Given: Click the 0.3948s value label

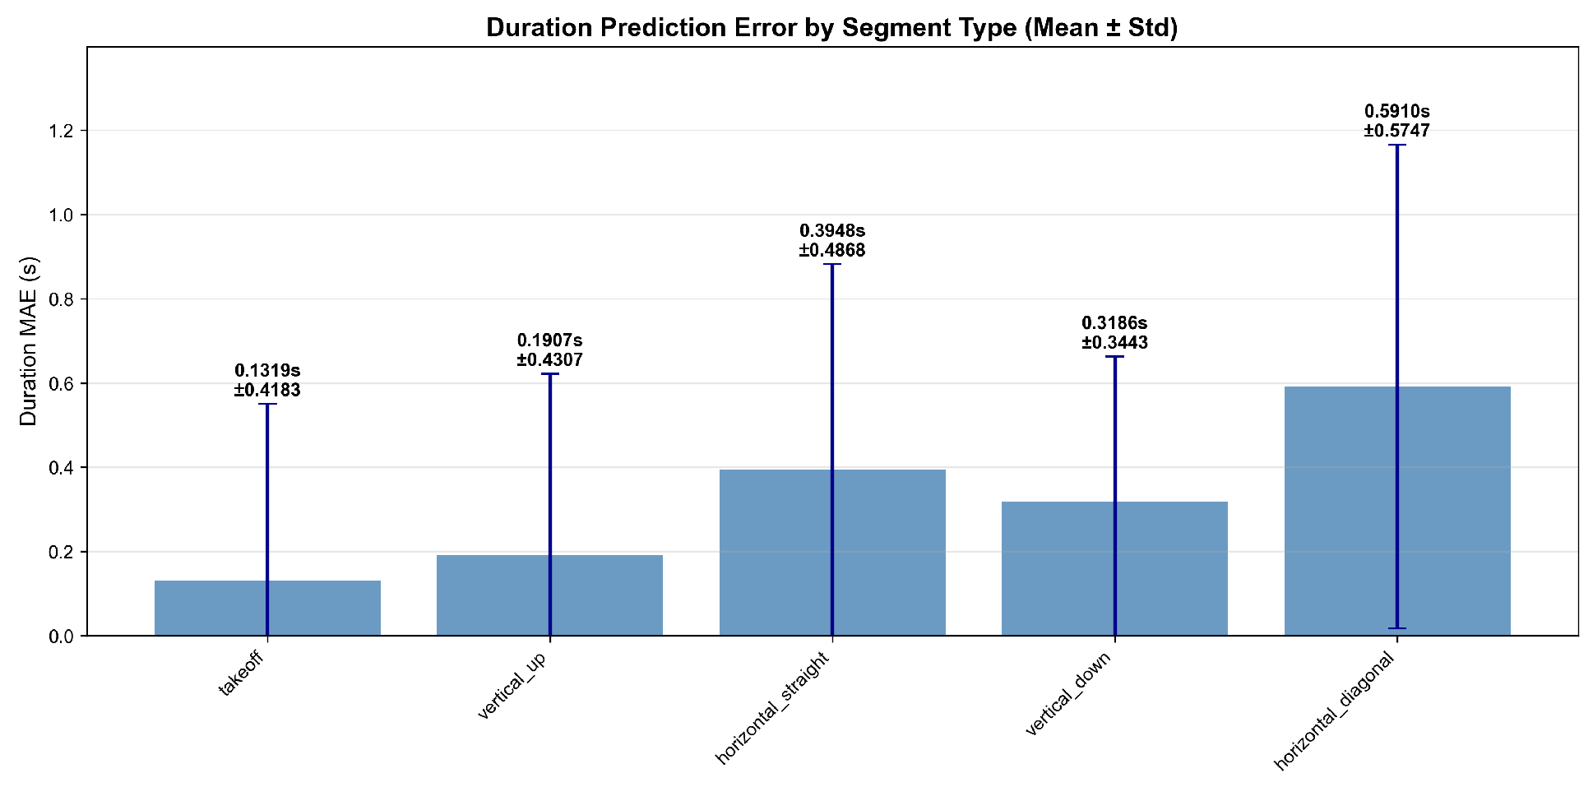Looking at the screenshot, I should [832, 231].
